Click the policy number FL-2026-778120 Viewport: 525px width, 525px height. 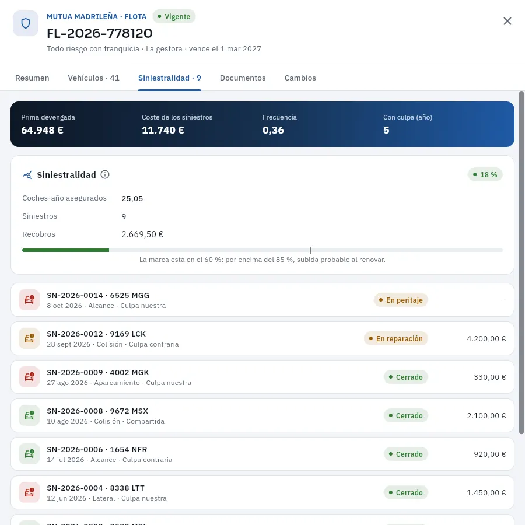99,33
